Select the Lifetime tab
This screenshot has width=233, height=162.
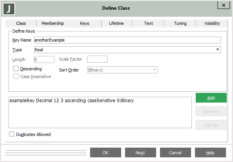[x=116, y=23]
